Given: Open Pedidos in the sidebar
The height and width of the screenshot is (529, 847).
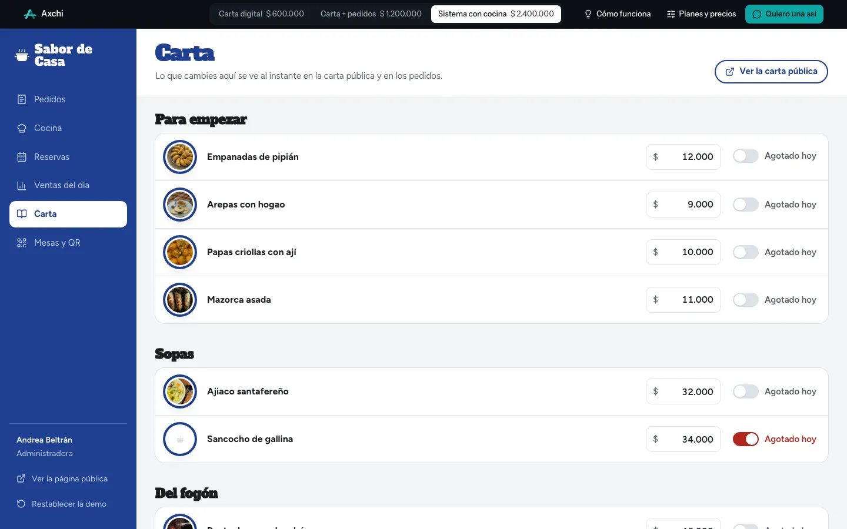Looking at the screenshot, I should pyautogui.click(x=68, y=99).
